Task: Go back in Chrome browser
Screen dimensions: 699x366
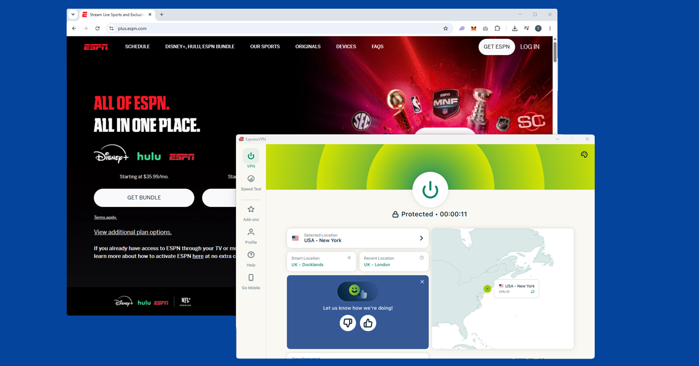Action: [x=74, y=28]
